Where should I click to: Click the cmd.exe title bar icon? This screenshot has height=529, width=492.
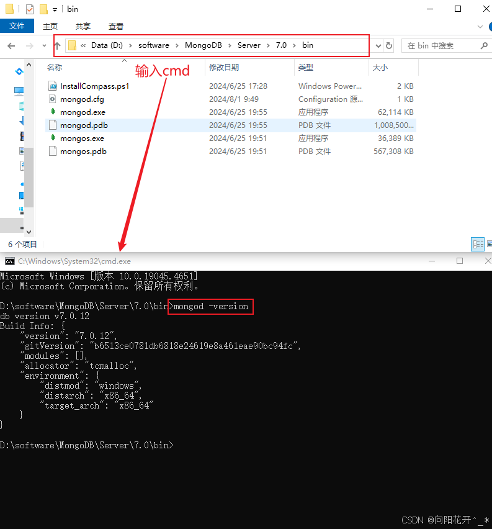10,261
